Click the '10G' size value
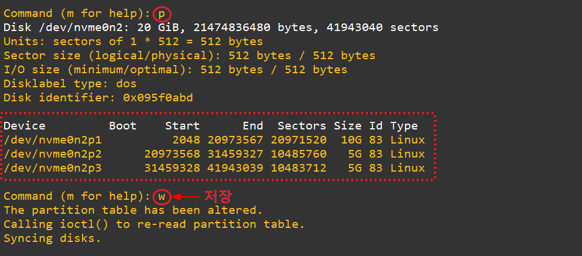The image size is (582, 256). point(351,140)
